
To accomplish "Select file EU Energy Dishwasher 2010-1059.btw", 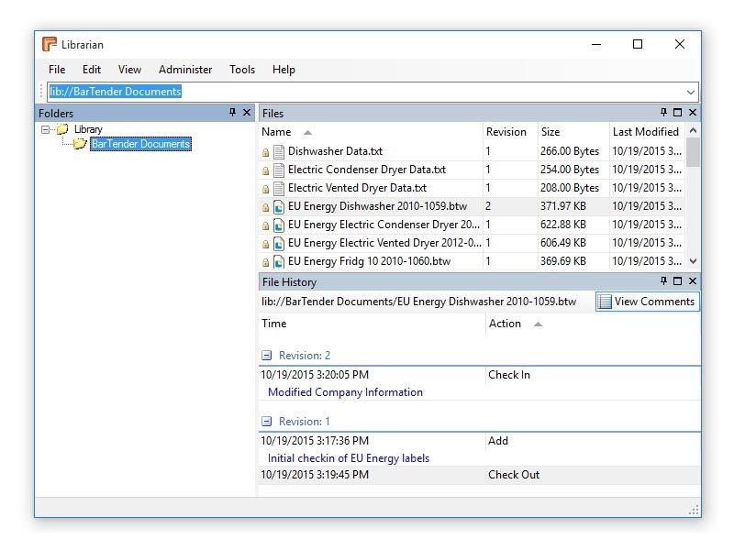I will pos(377,205).
